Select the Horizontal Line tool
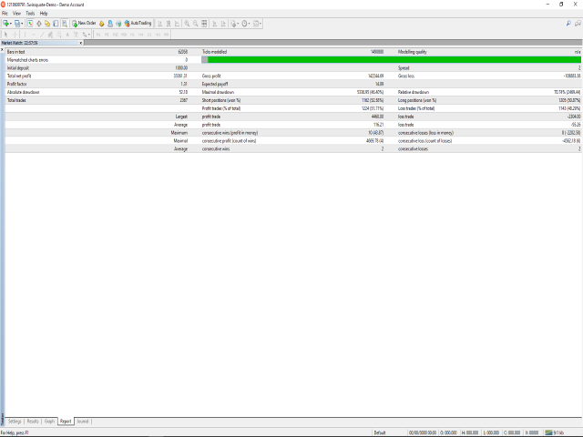Screen dimensions: 583x437 pos(34,35)
